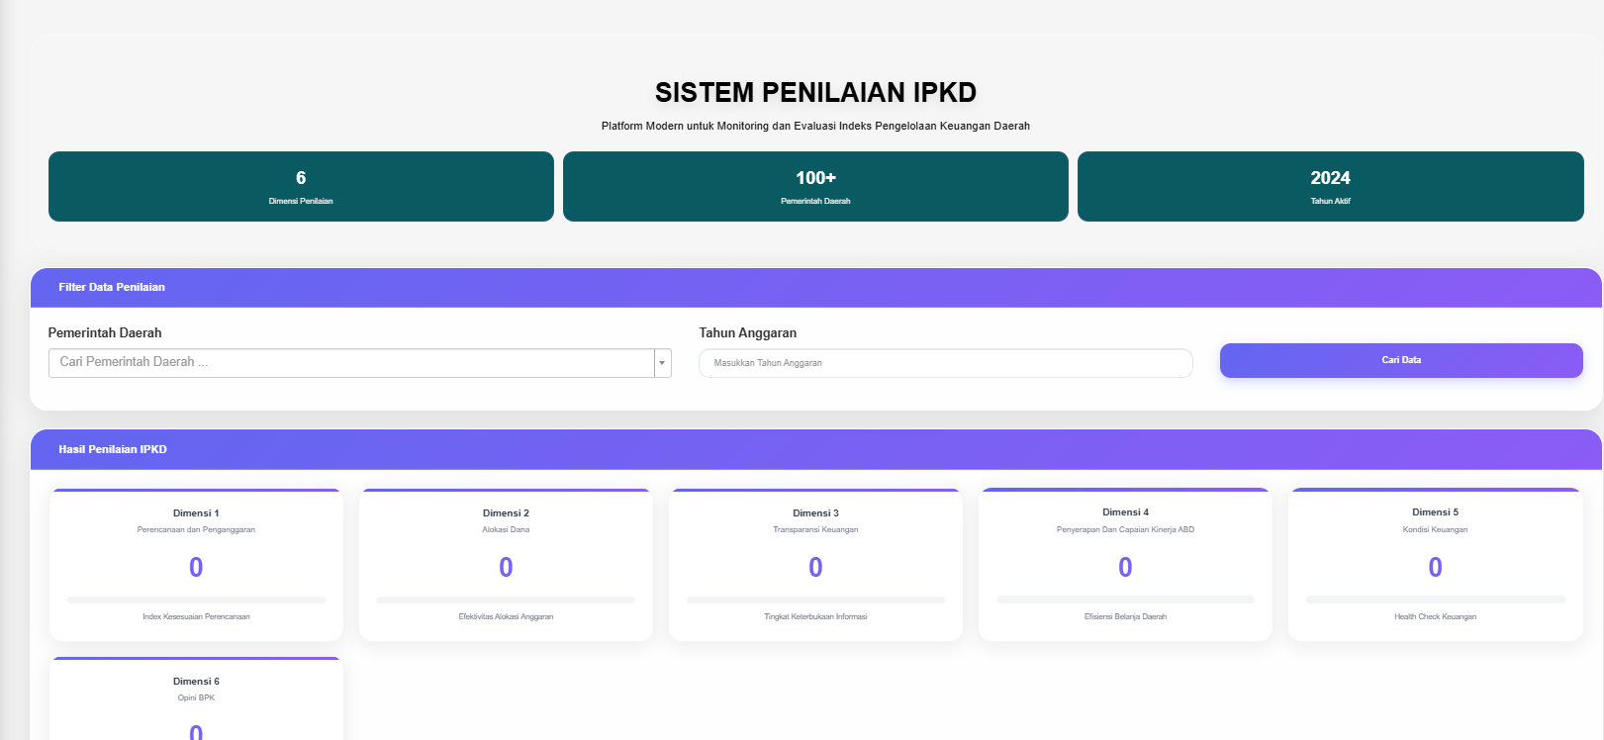1604x740 pixels.
Task: Click Tingkat Keterbukaan Informasi label
Action: [x=815, y=617]
